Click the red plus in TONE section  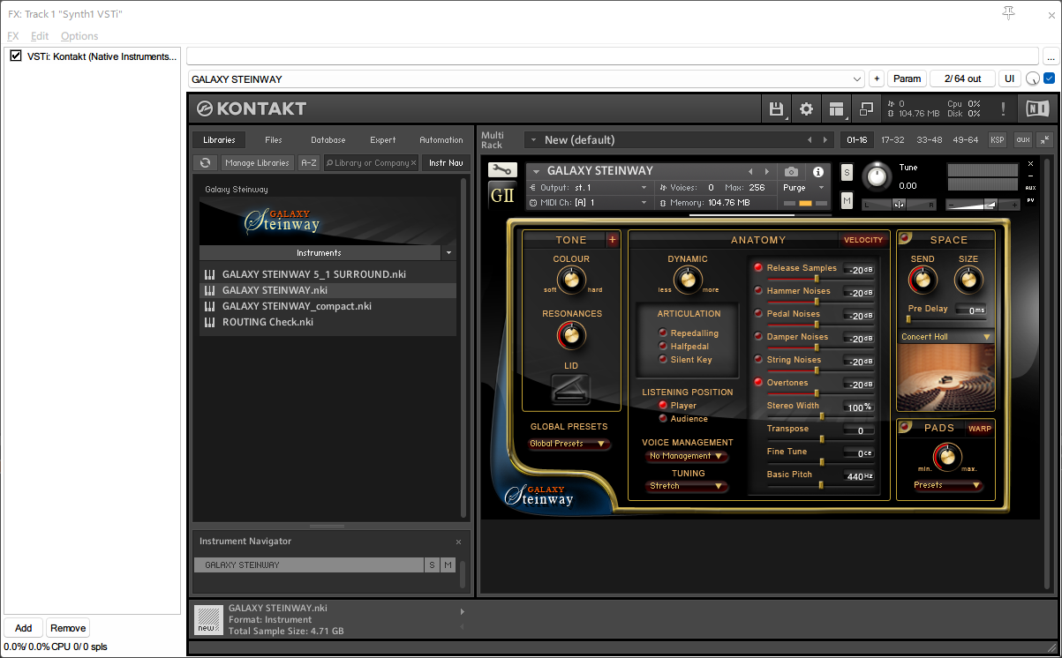click(613, 240)
